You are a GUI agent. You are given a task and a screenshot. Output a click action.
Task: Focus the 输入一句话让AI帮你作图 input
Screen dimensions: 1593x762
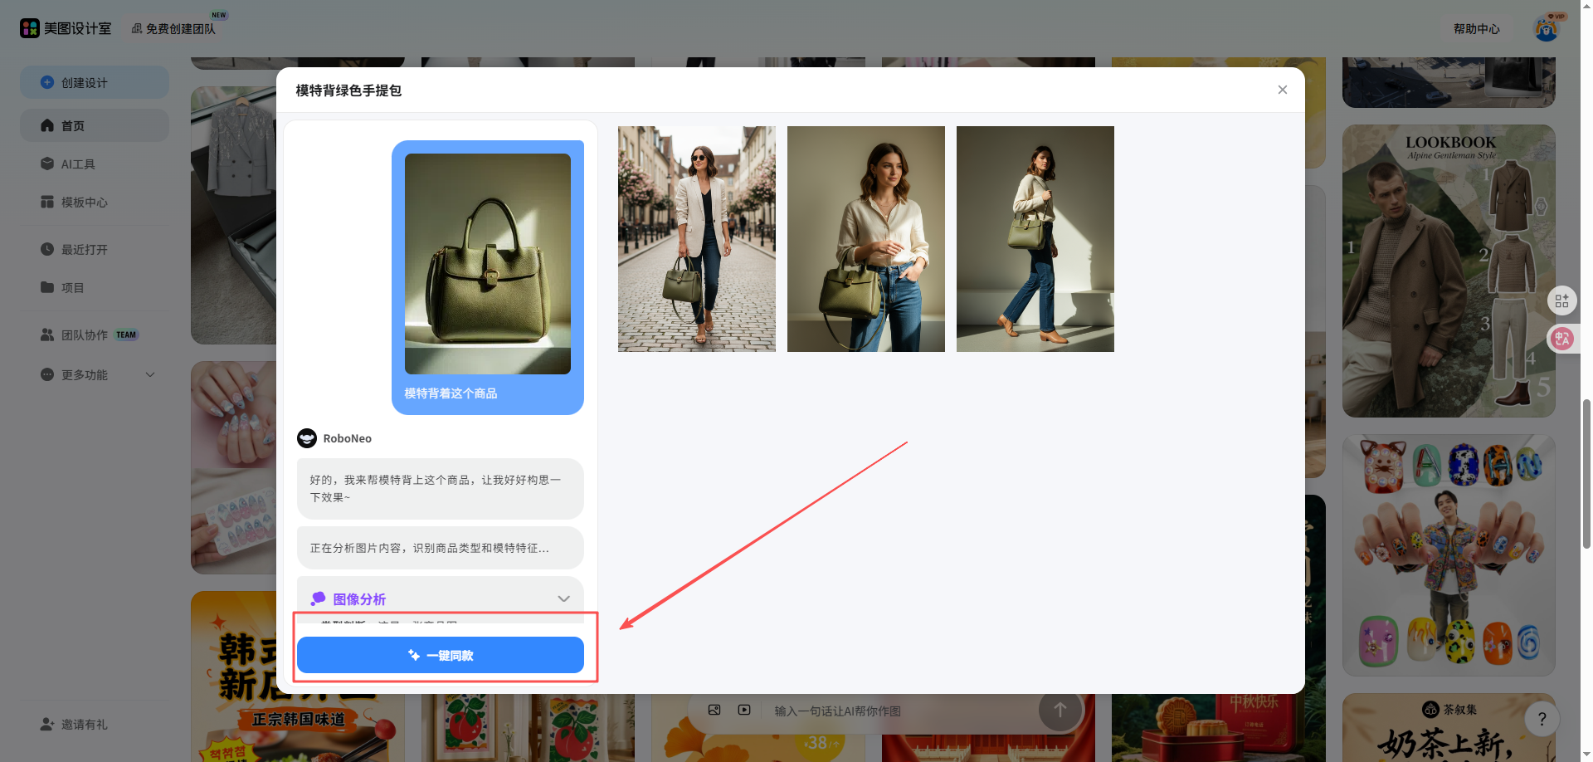[x=900, y=711]
